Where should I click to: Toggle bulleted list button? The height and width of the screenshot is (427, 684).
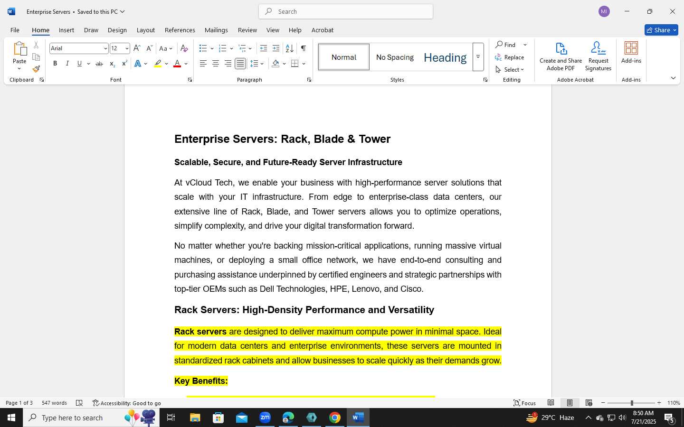tap(203, 48)
